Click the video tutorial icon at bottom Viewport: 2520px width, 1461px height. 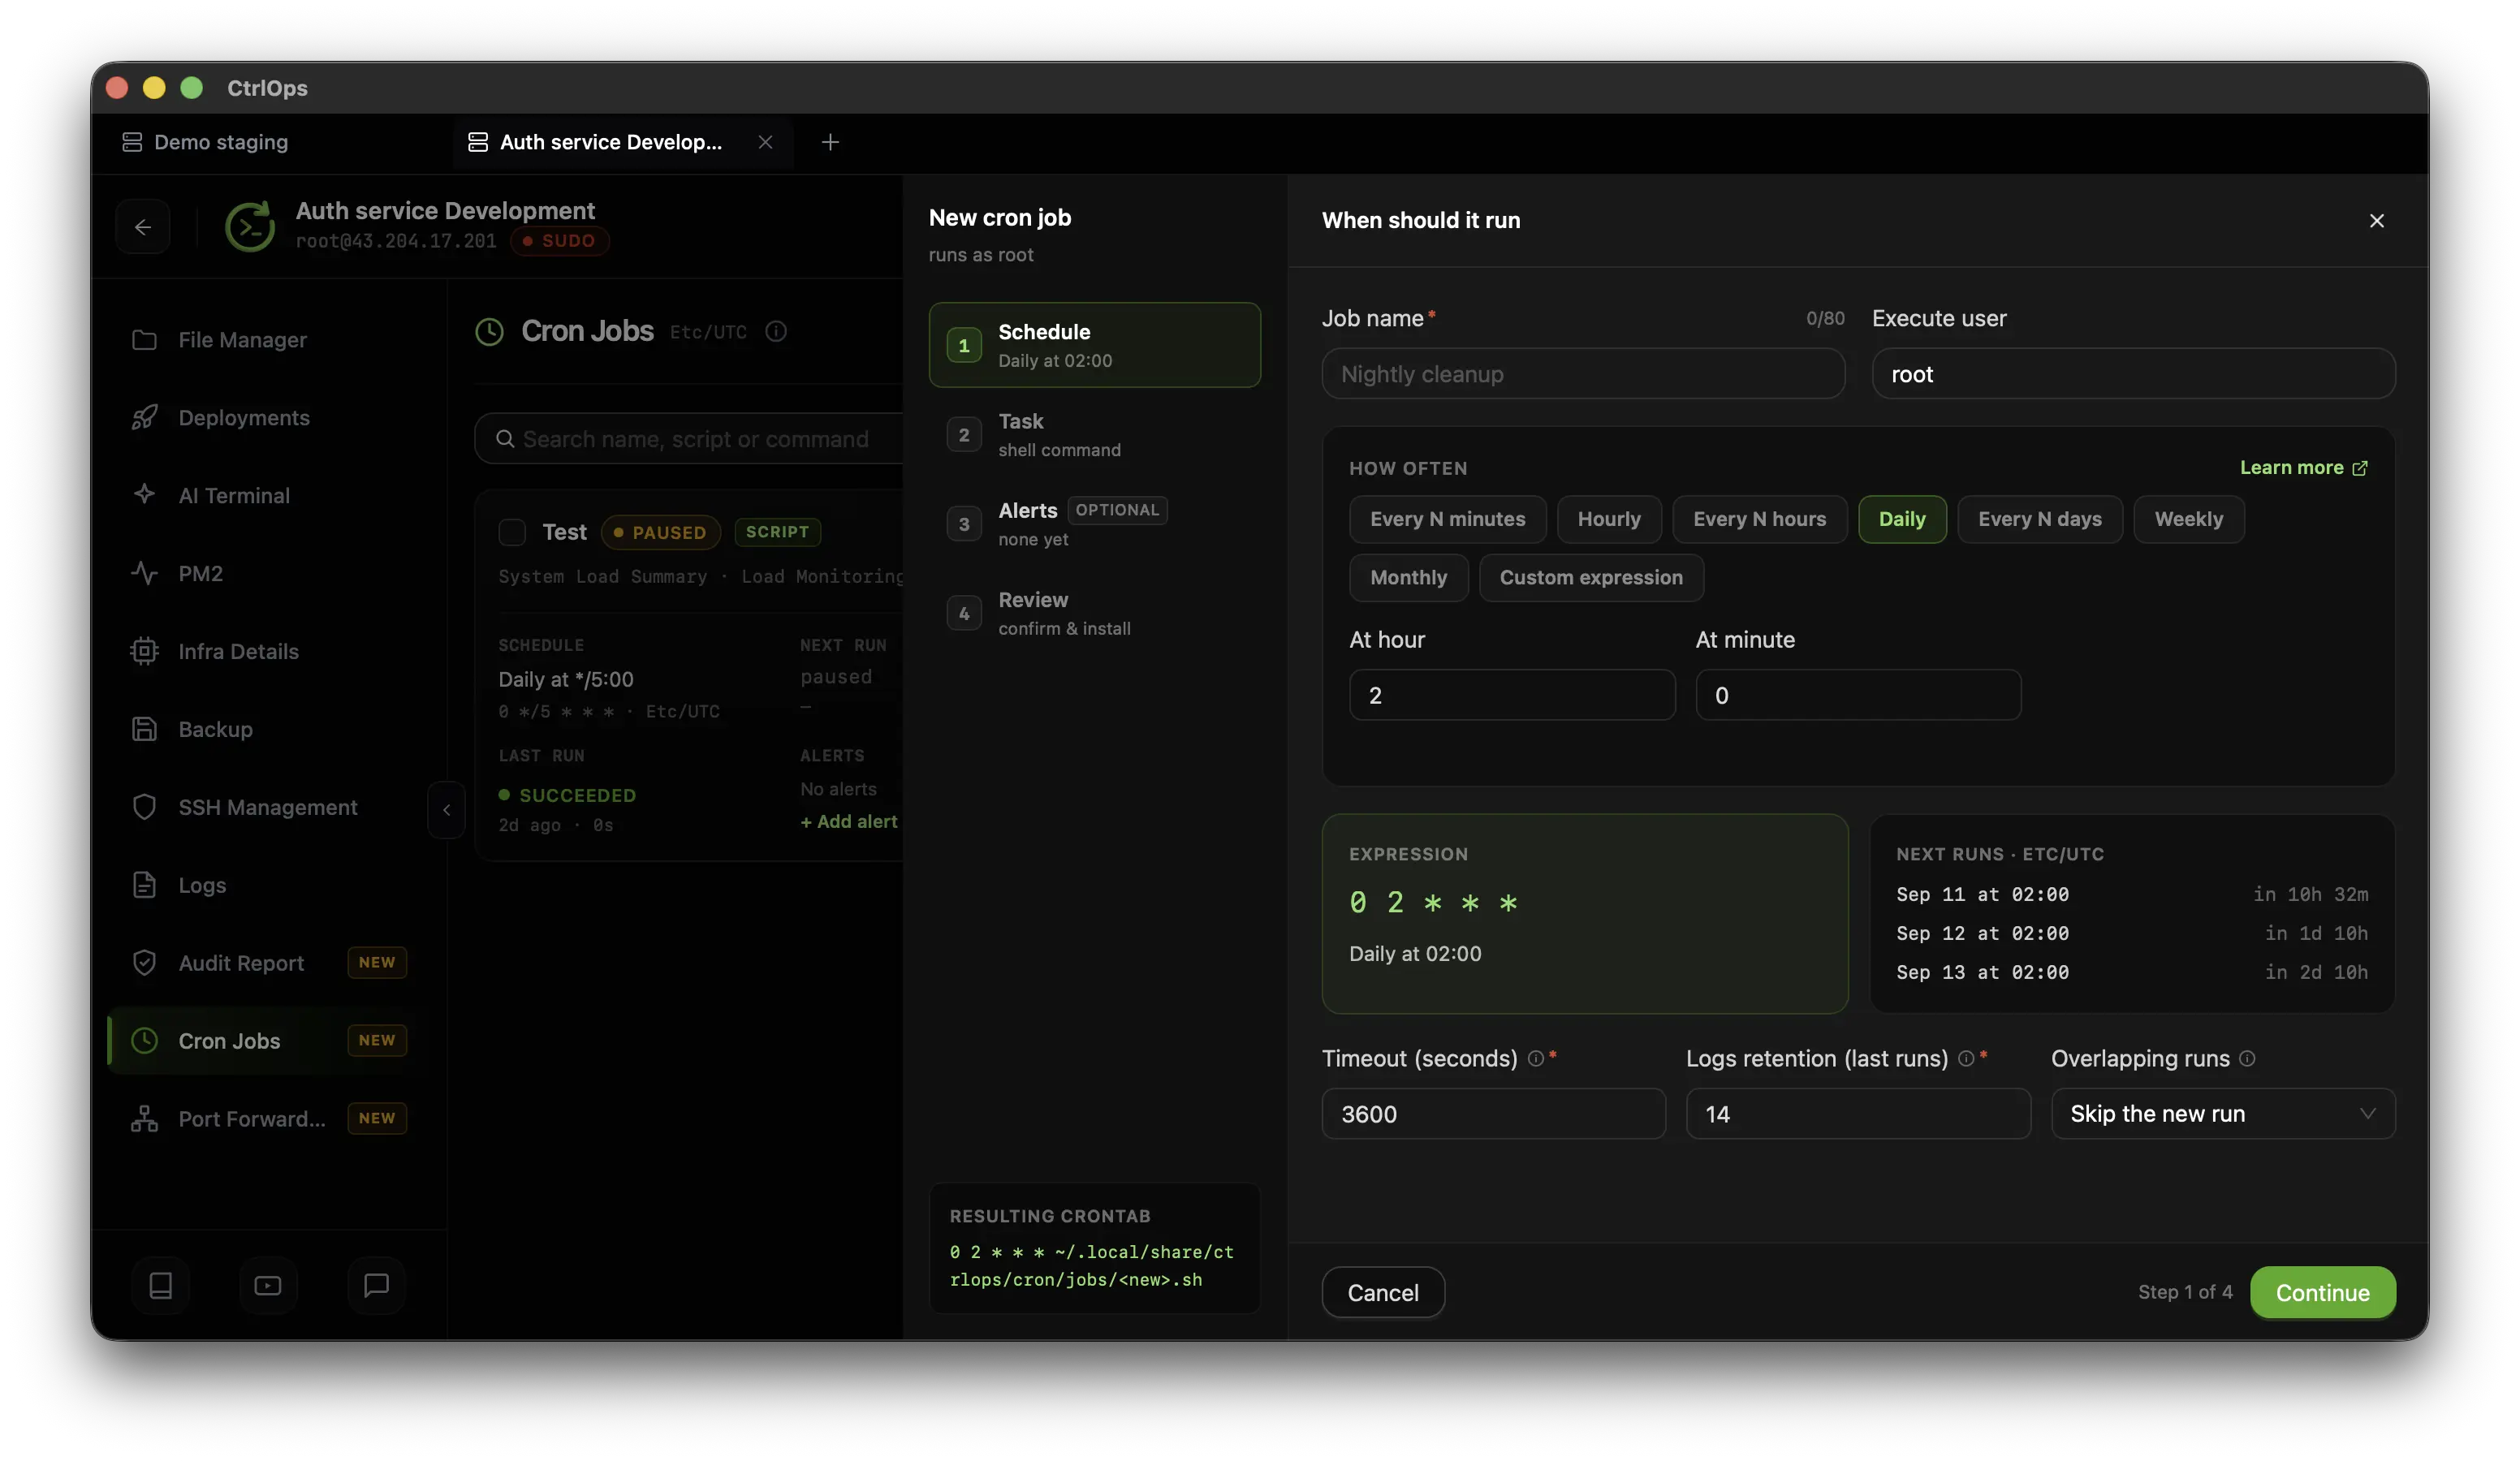click(268, 1285)
